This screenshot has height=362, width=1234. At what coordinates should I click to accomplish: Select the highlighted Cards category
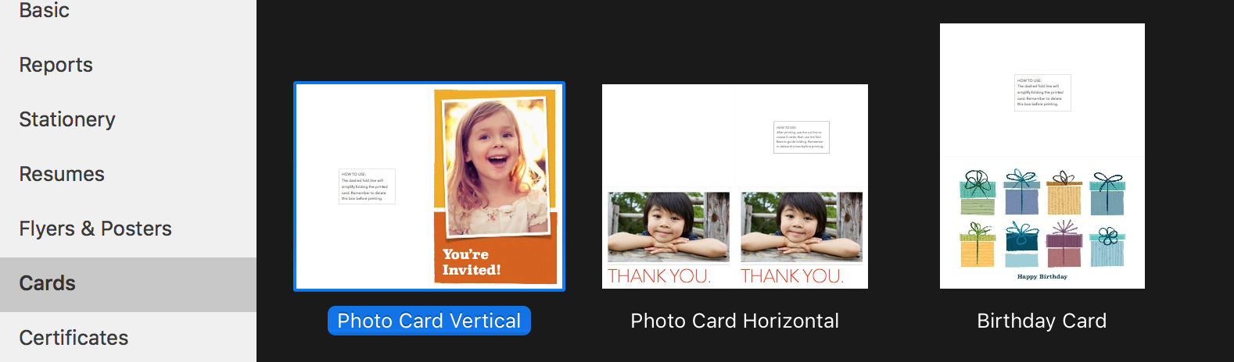[127, 284]
